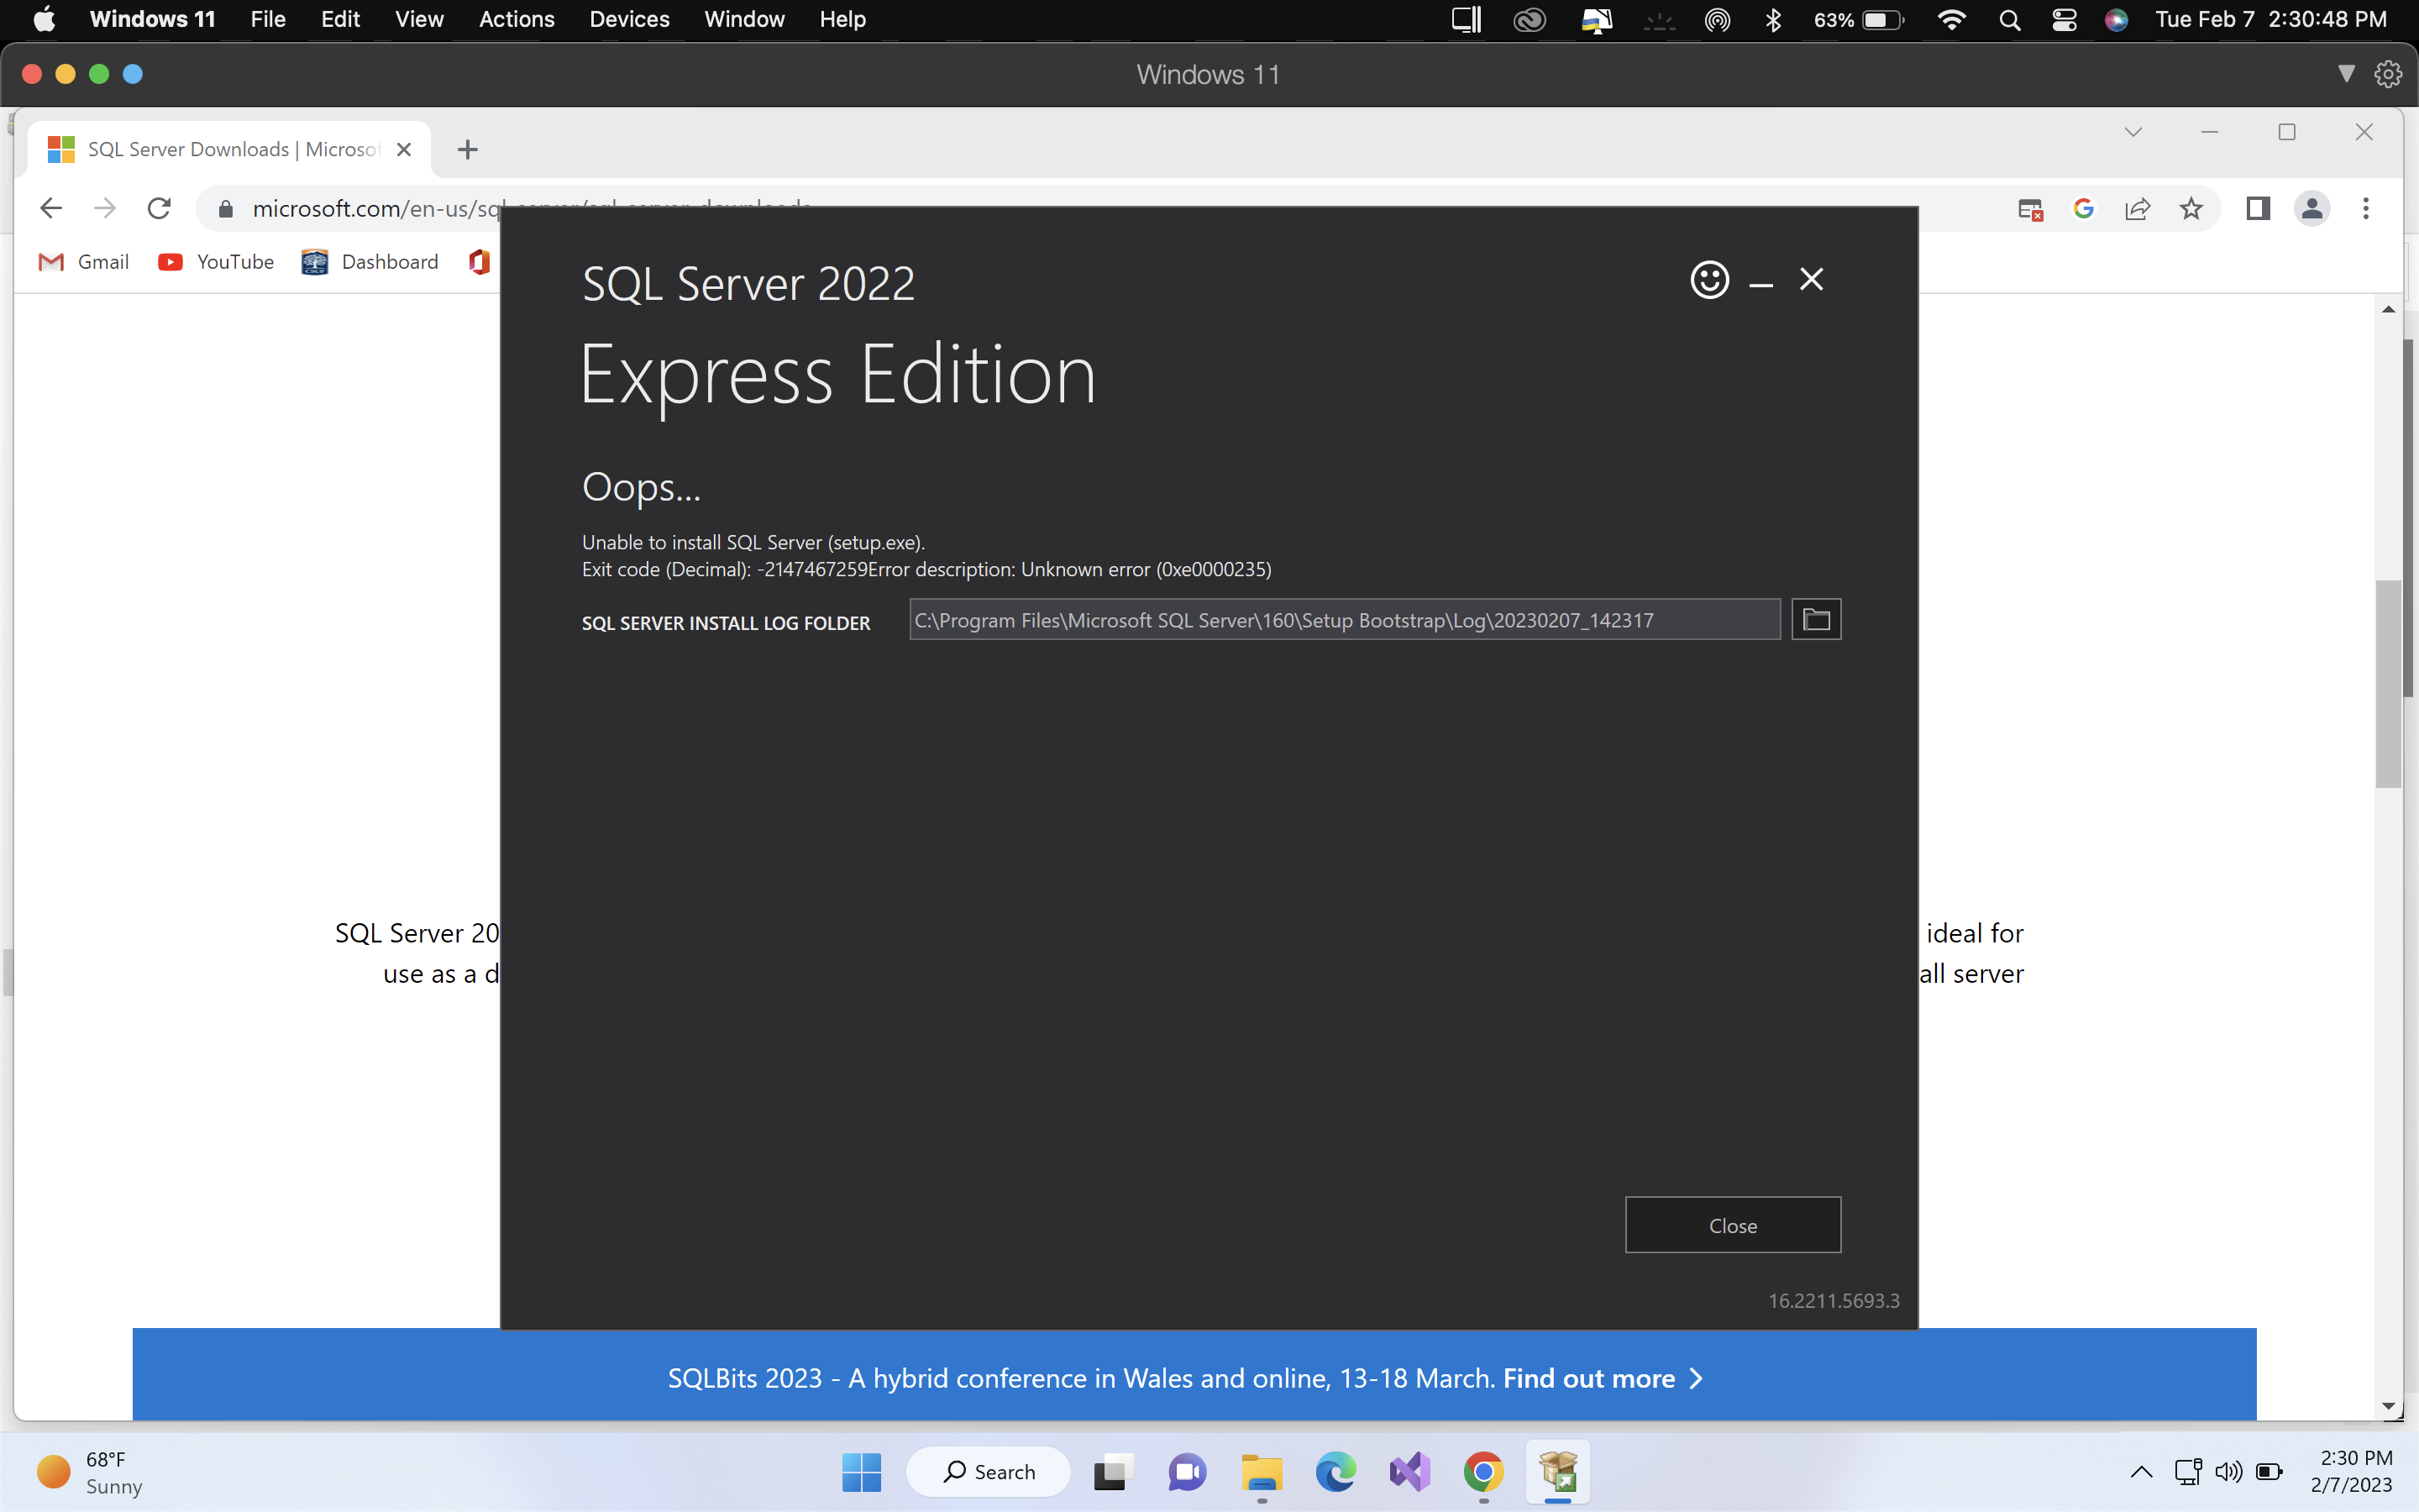Image resolution: width=2419 pixels, height=1512 pixels.
Task: Click Find out more in SQLBits banner
Action: (x=1588, y=1378)
